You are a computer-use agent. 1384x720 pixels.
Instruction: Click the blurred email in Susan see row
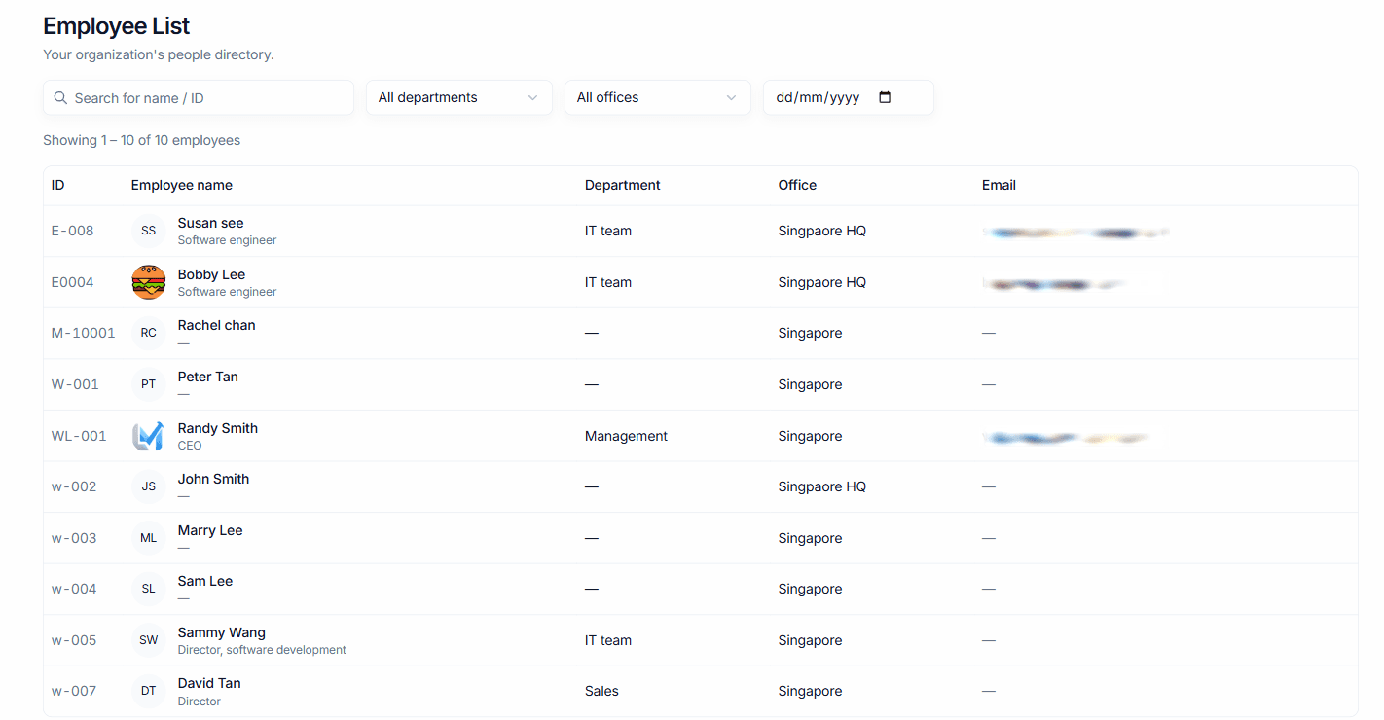point(1075,233)
